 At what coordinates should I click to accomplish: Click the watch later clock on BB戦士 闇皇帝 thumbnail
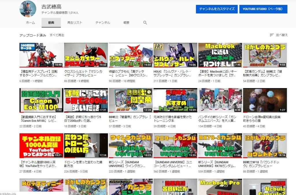(x=149, y=92)
